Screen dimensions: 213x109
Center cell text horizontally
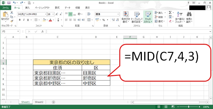[x=70, y=20]
